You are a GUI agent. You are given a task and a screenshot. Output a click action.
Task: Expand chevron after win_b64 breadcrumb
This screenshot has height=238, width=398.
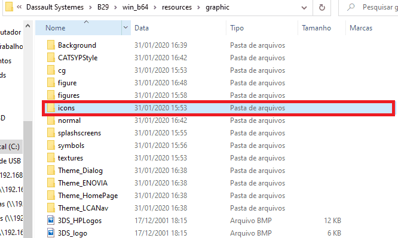tap(155, 7)
